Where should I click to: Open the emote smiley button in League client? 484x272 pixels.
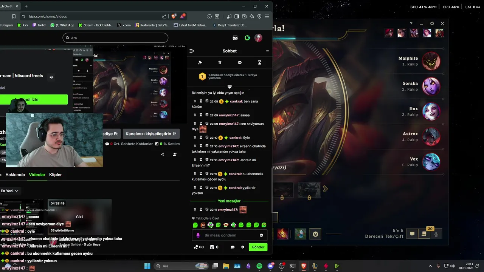click(x=315, y=234)
